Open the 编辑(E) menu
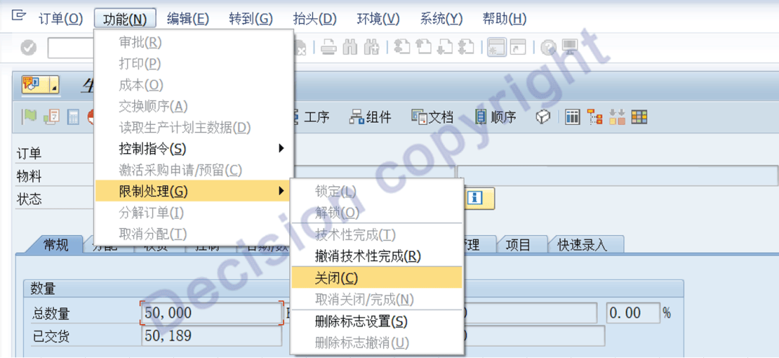Image resolution: width=779 pixels, height=358 pixels. point(188,19)
